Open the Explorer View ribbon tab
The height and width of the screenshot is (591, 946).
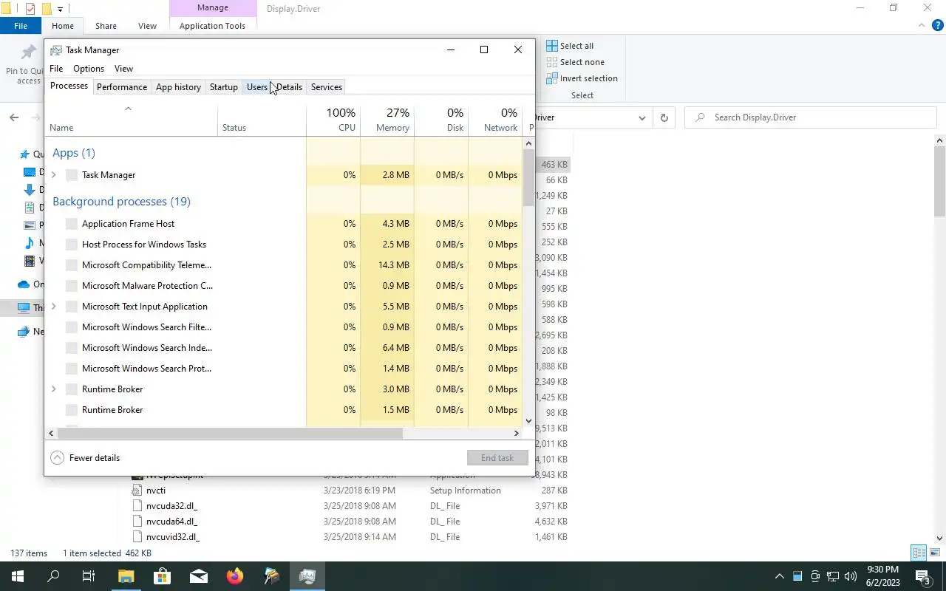coord(147,26)
